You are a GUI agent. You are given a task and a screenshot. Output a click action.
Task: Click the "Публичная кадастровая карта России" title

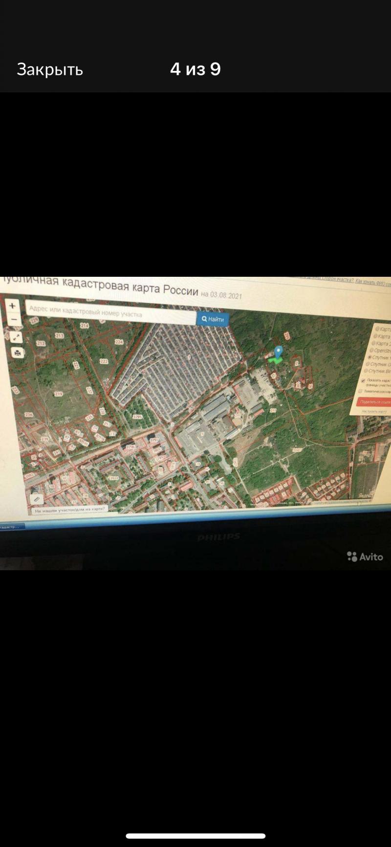100,286
